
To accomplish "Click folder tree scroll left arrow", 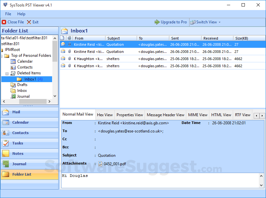I will [4, 102].
